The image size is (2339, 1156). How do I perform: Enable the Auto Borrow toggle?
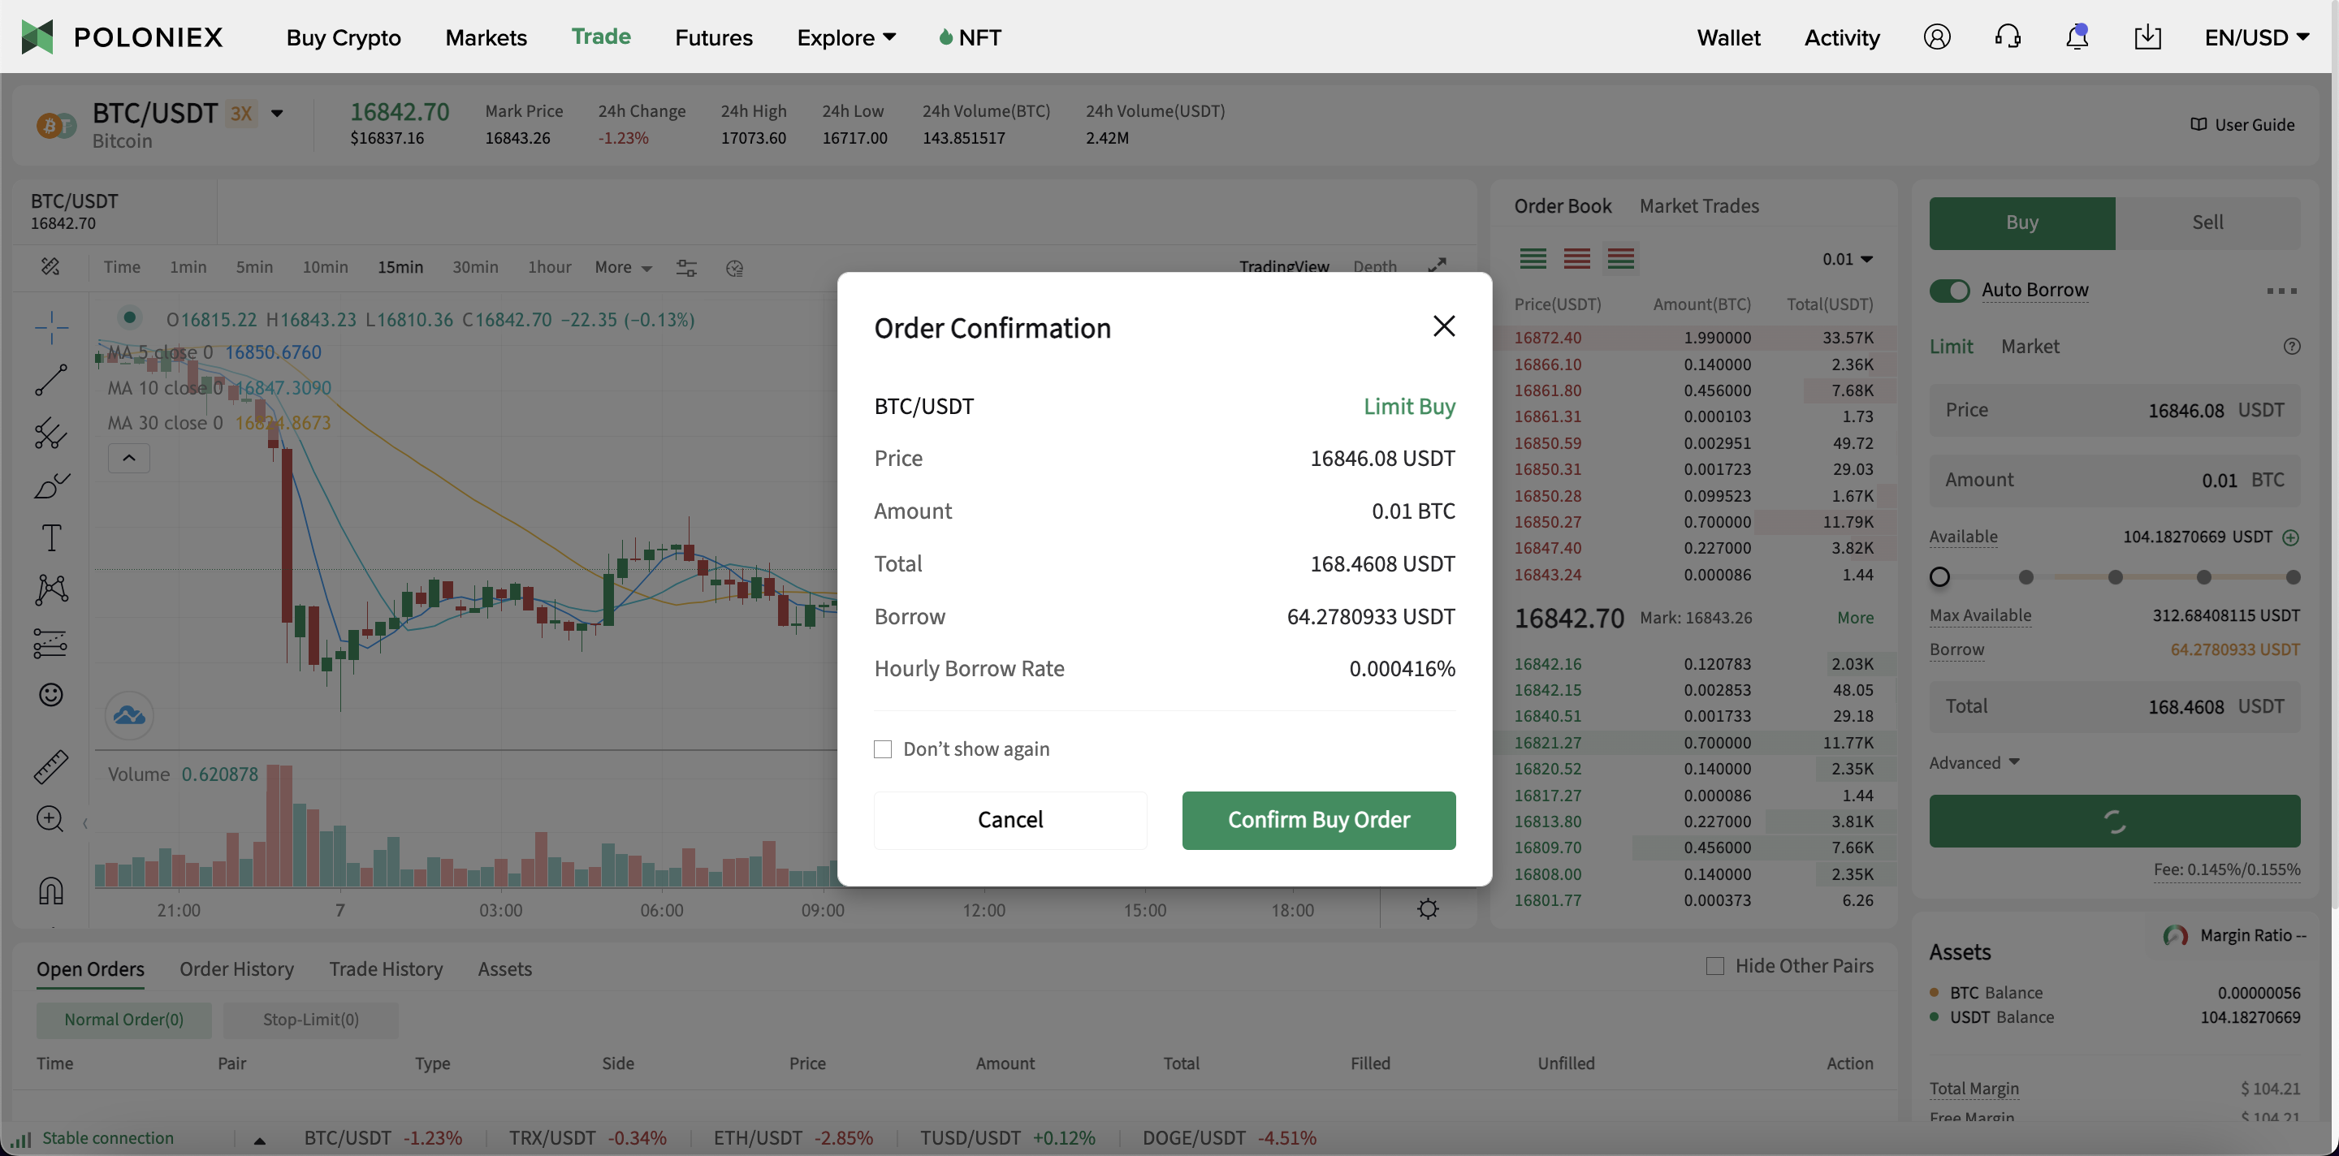point(1949,291)
